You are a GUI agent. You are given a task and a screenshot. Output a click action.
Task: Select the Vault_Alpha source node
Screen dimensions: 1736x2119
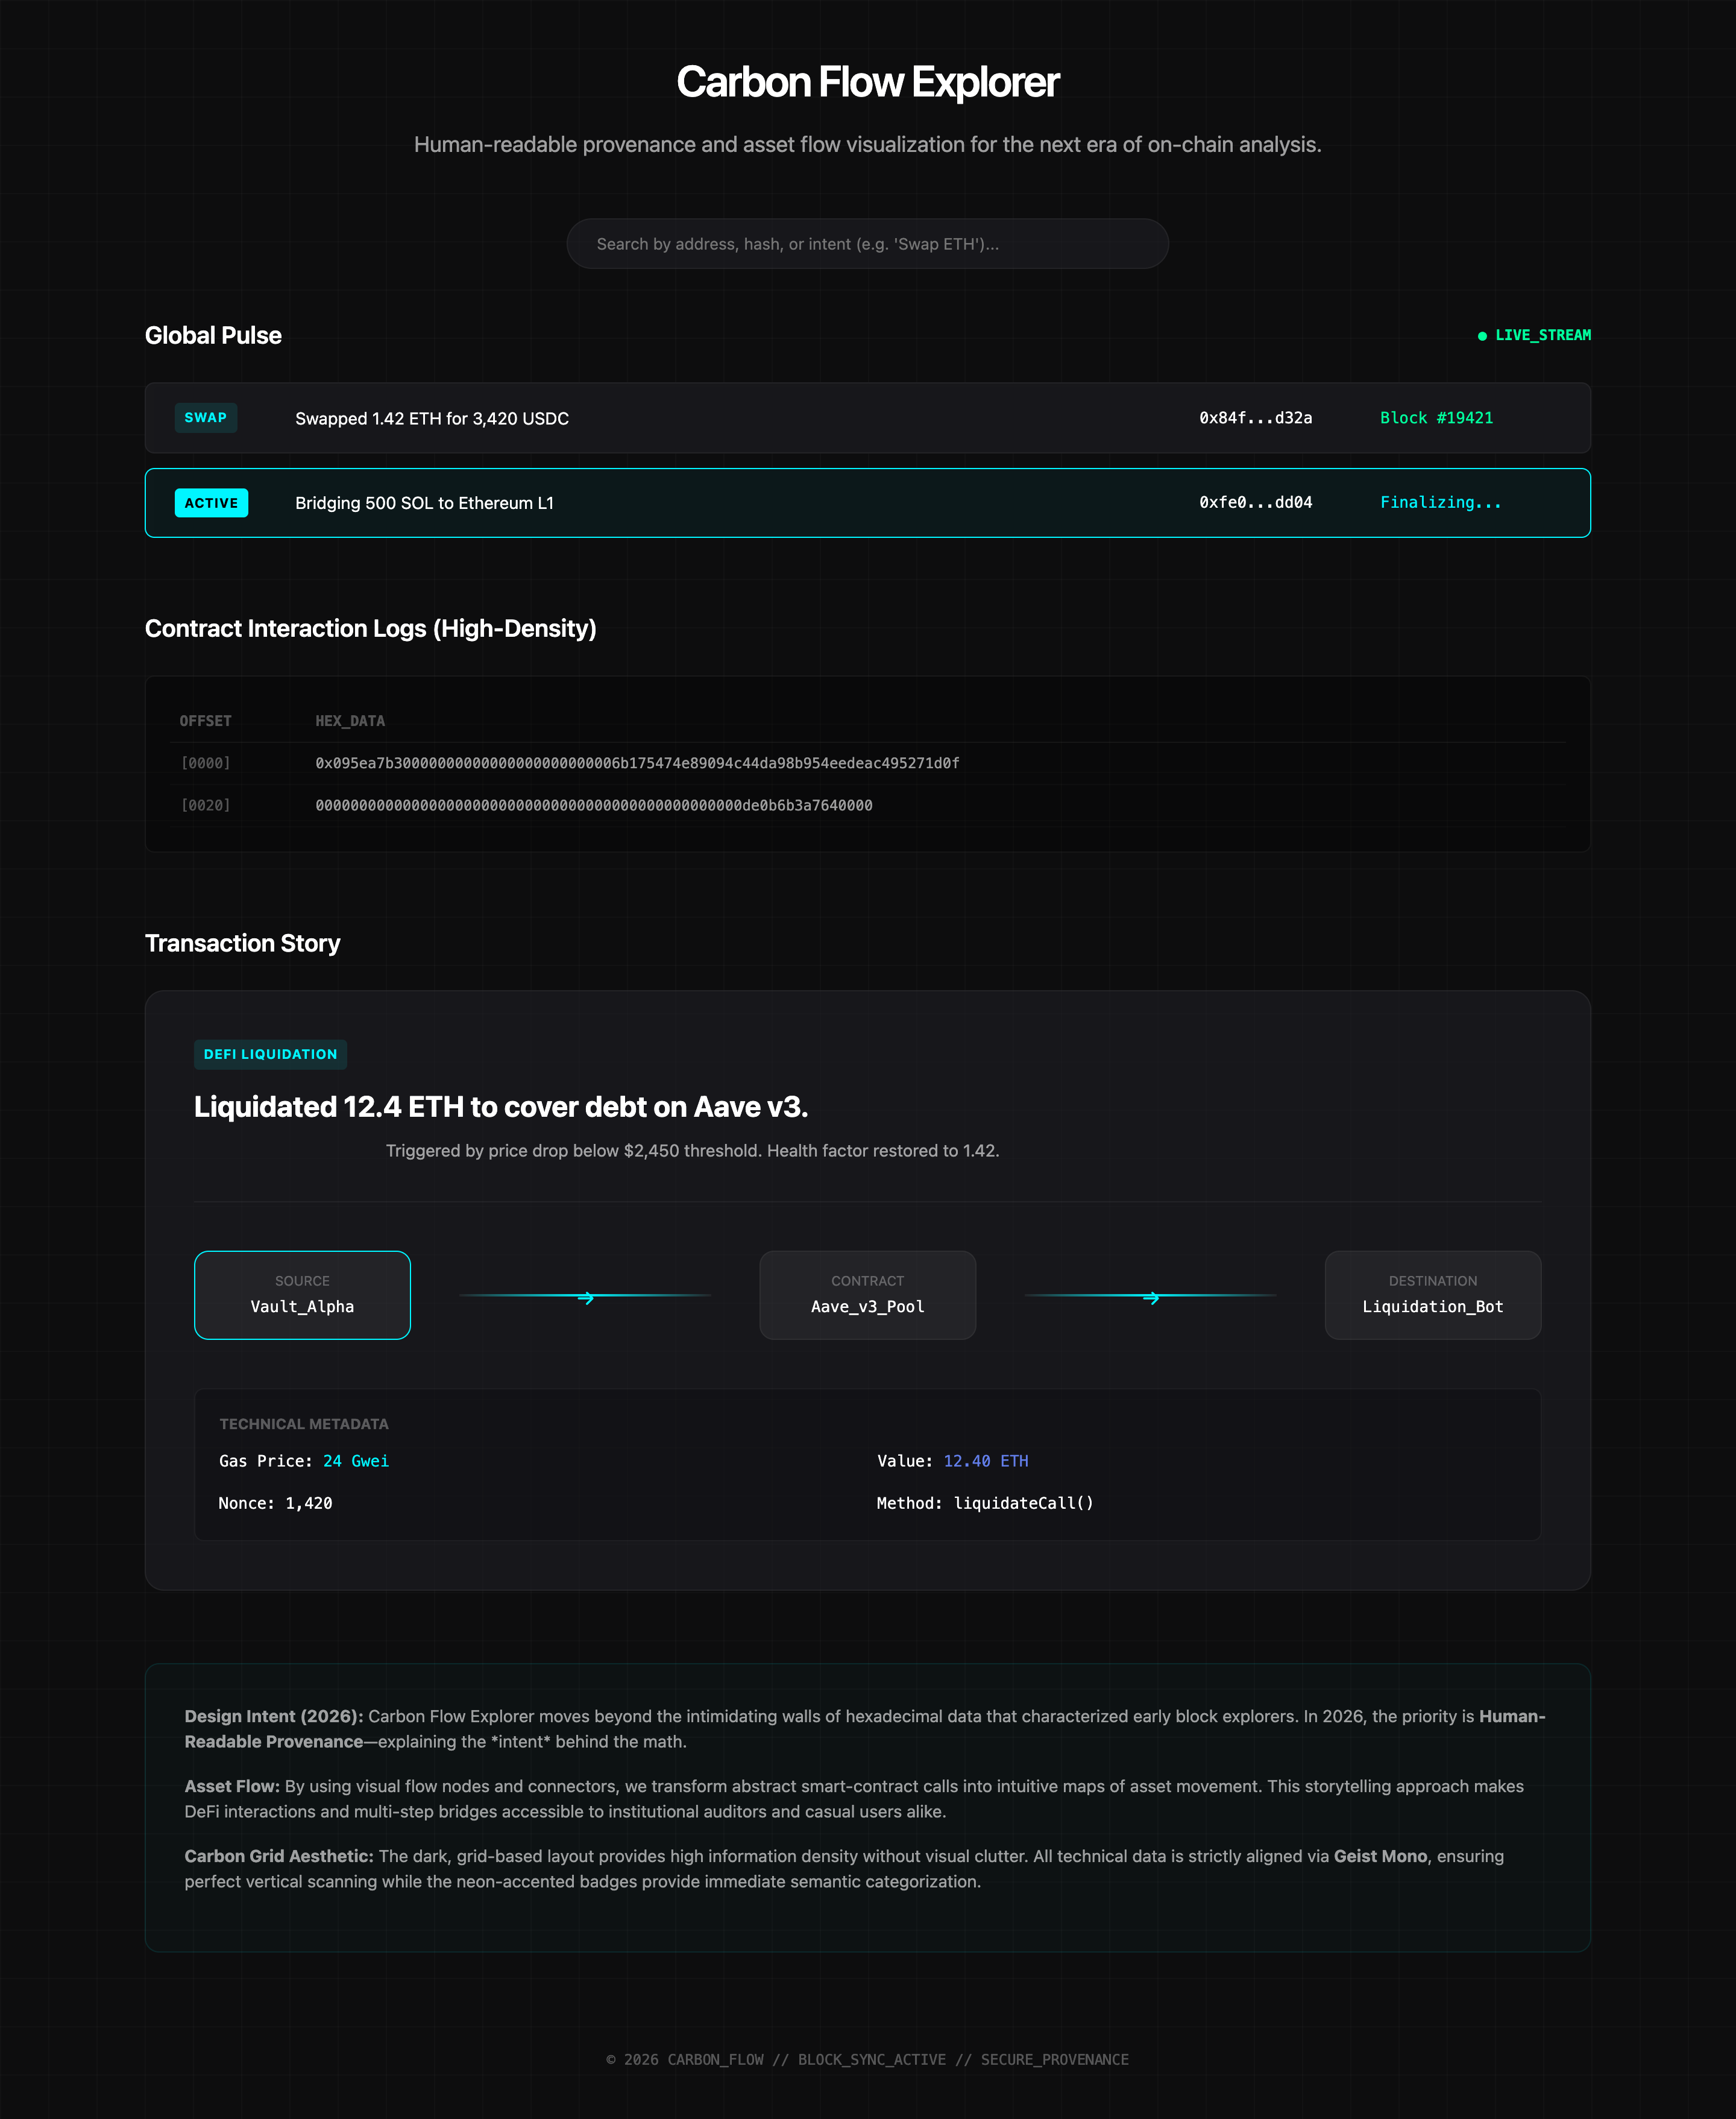[302, 1296]
